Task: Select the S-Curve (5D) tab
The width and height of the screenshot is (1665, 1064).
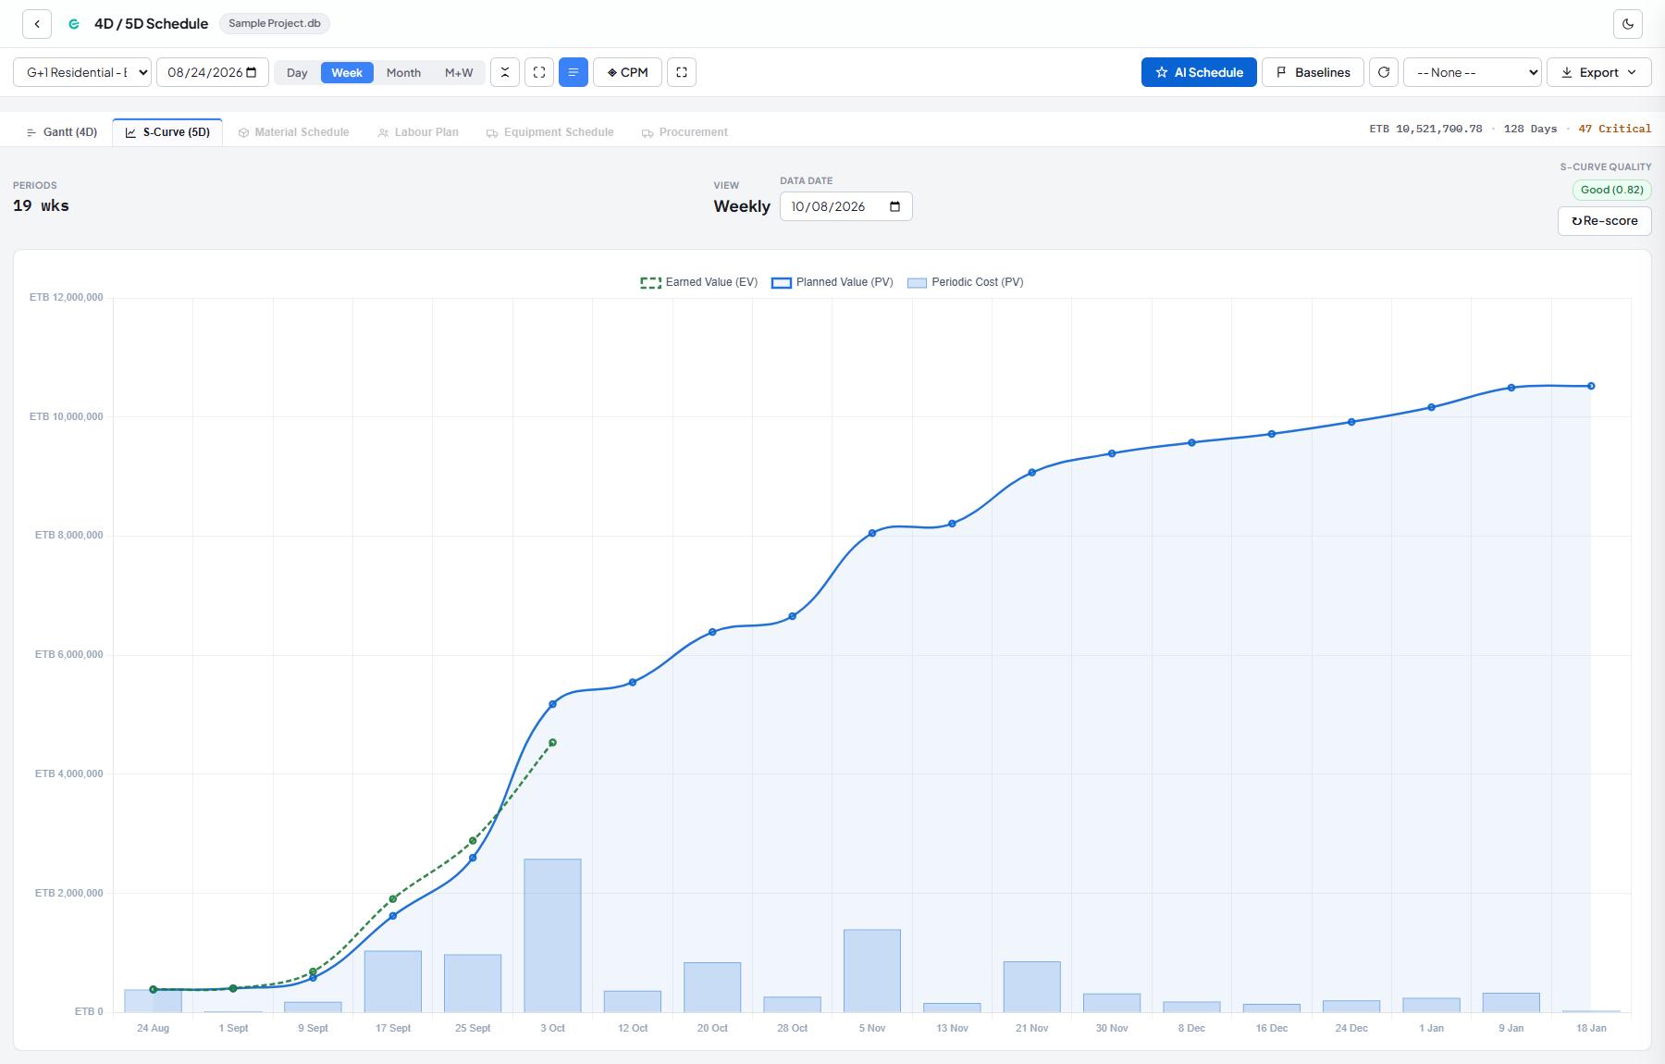Action: click(x=167, y=132)
